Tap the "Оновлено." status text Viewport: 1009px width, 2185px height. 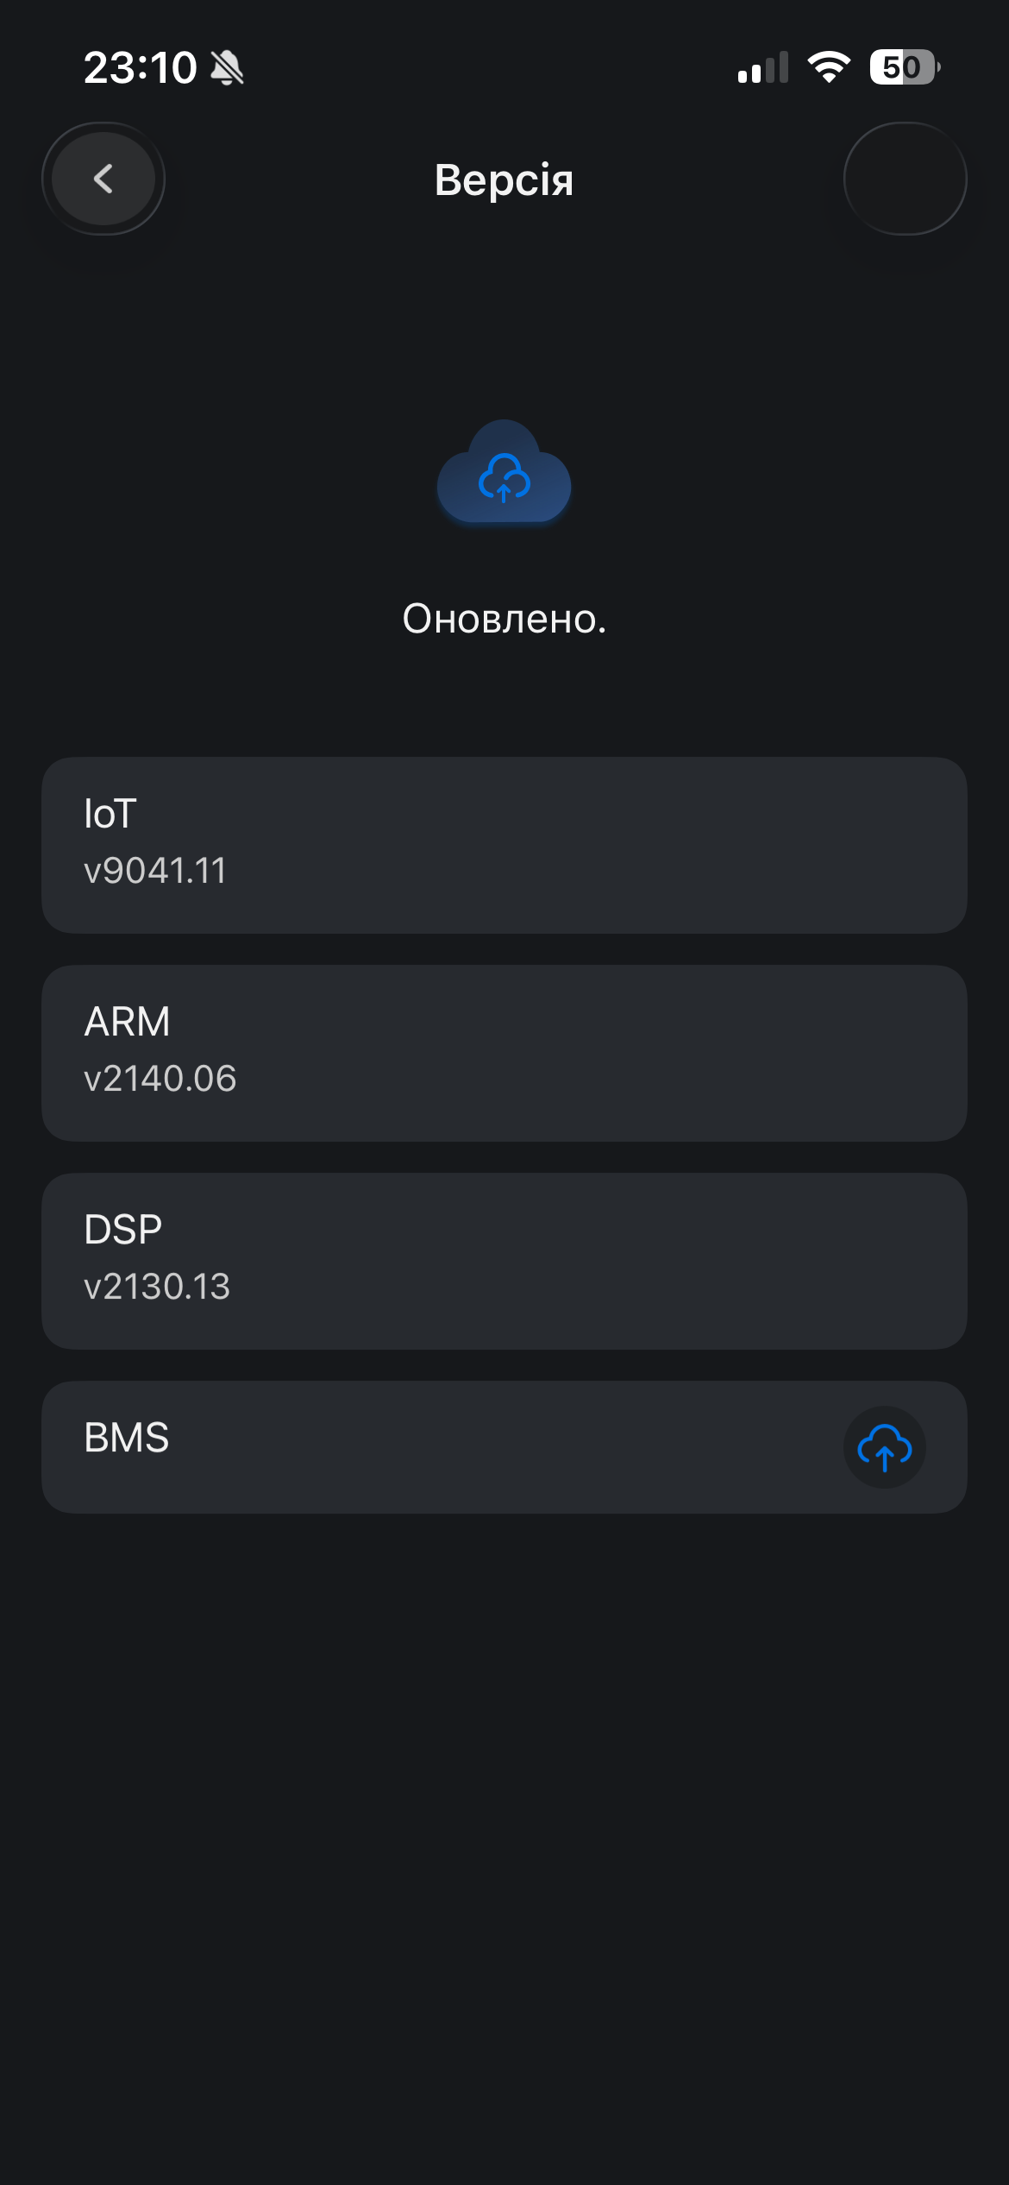pos(504,619)
